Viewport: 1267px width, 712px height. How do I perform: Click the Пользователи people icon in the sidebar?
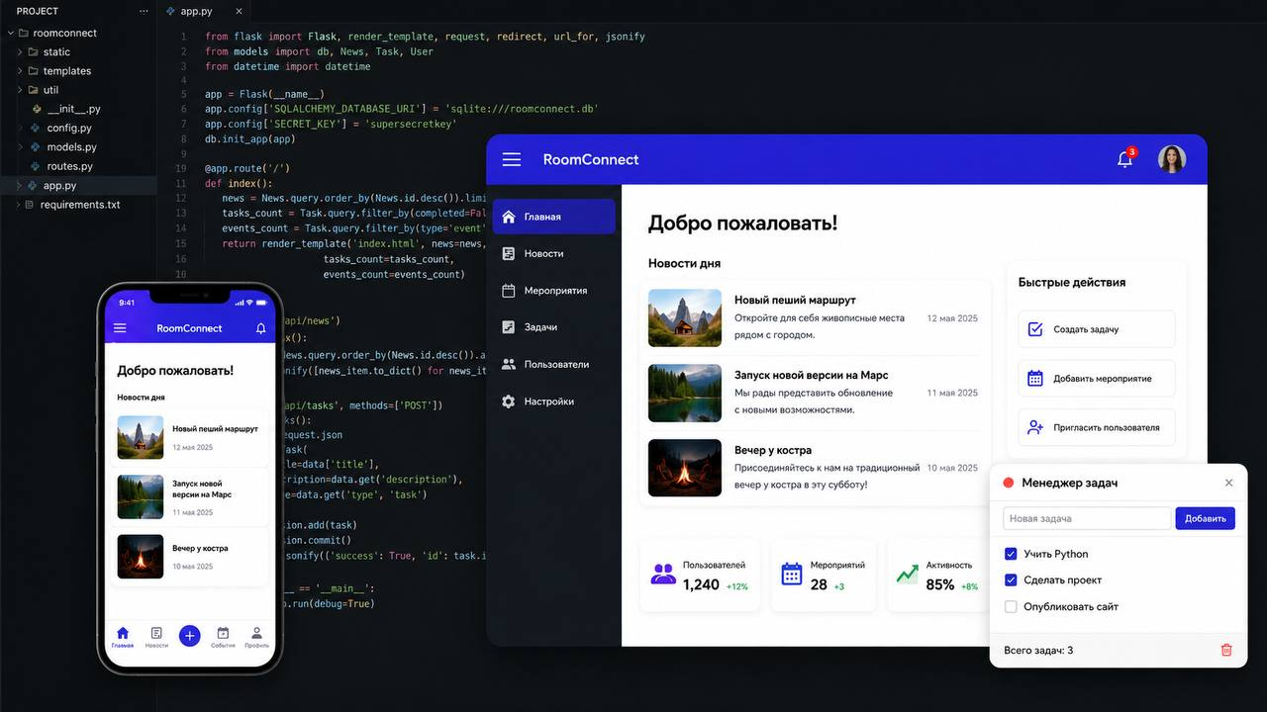(509, 364)
